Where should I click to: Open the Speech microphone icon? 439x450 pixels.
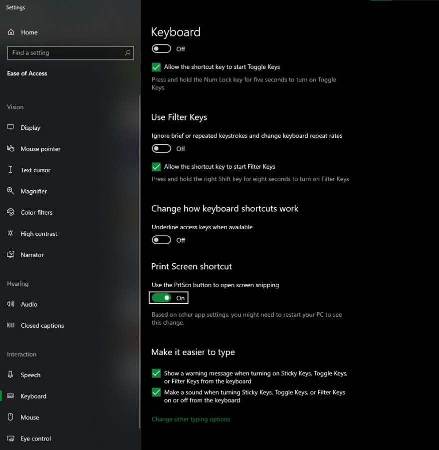(10, 375)
